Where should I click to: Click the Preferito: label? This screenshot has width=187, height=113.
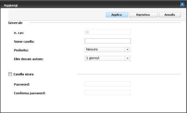click(21, 50)
